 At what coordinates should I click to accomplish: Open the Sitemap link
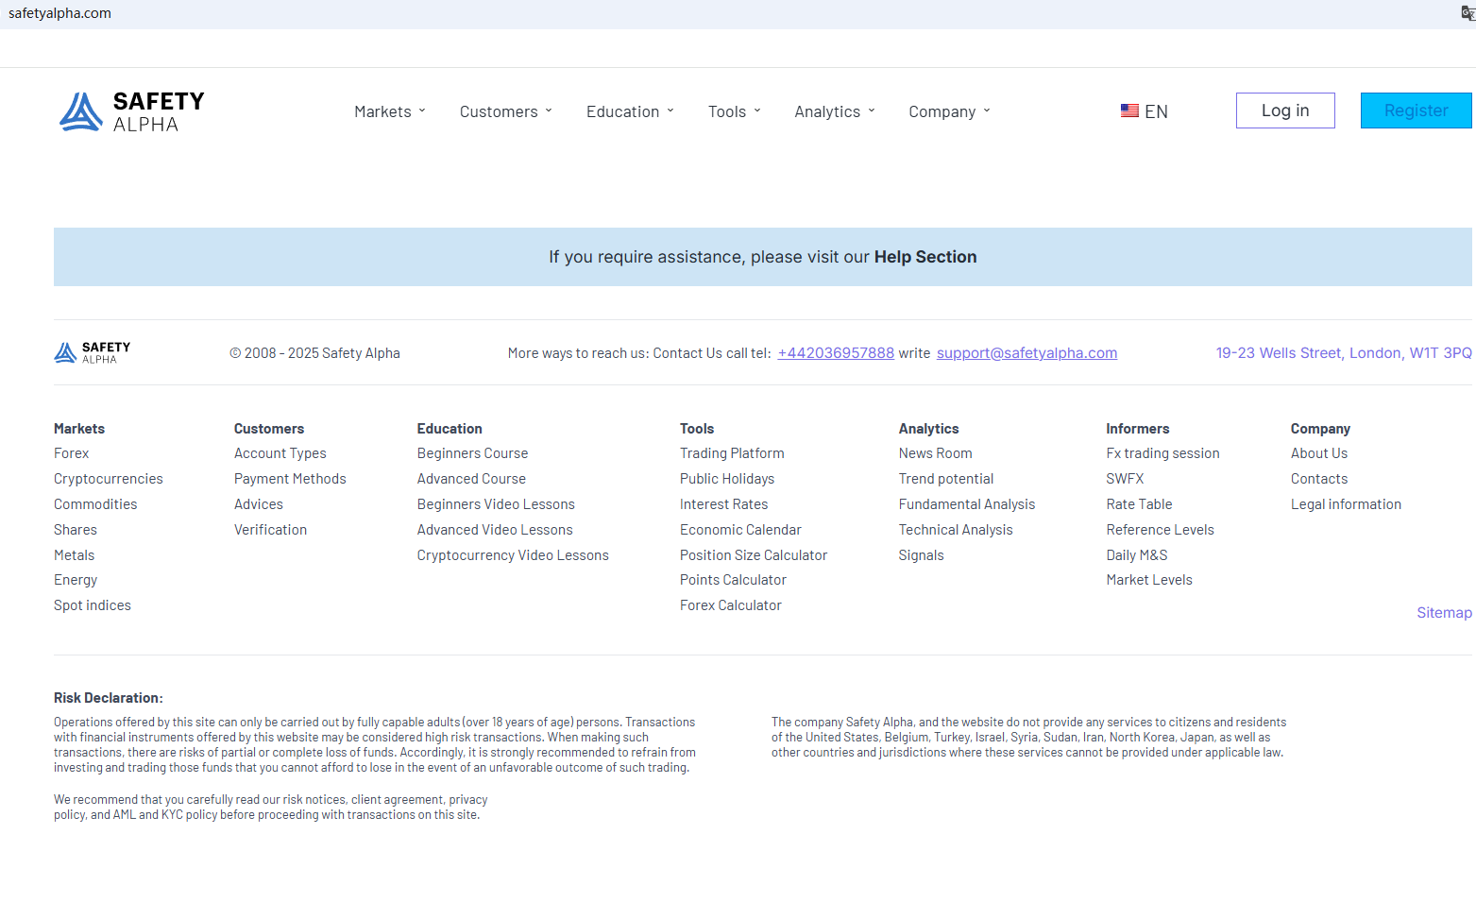pyautogui.click(x=1443, y=613)
